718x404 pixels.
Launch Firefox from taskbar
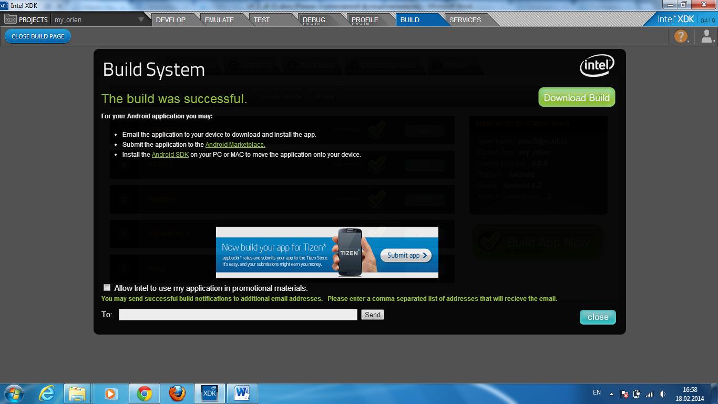[x=177, y=393]
